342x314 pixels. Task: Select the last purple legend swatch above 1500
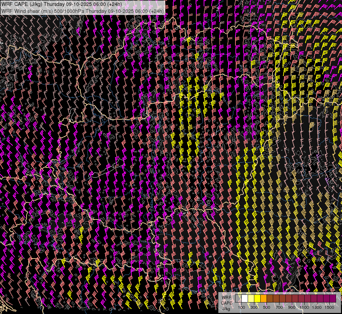click(333, 299)
